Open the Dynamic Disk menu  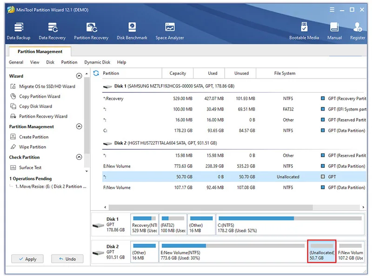tap(97, 62)
